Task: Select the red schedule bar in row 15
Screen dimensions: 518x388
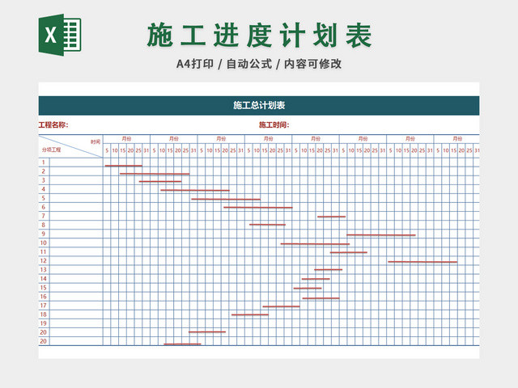Action: point(308,288)
